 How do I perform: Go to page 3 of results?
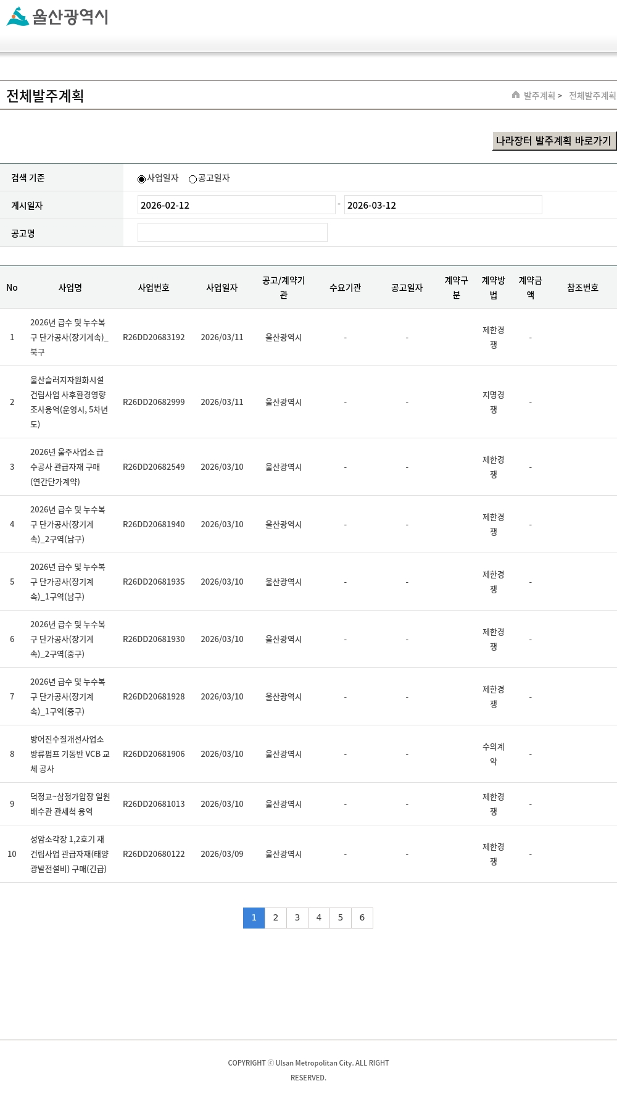[x=297, y=918]
